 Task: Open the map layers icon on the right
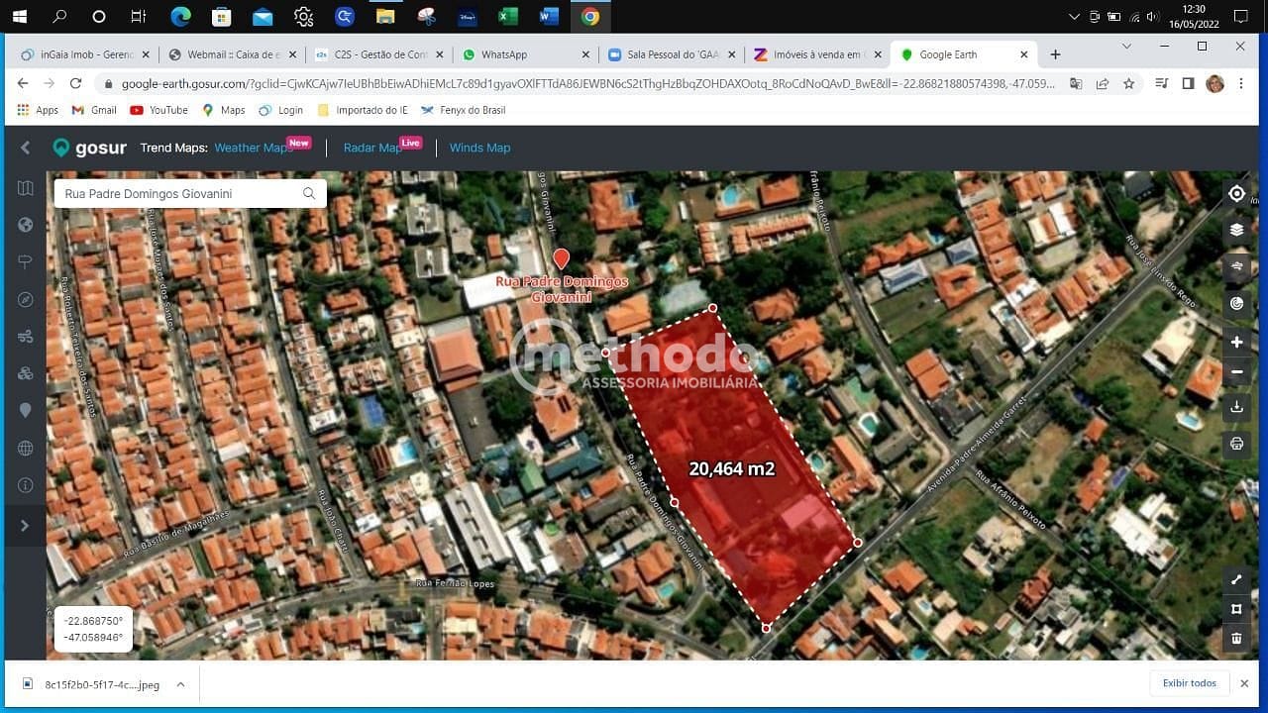[1236, 229]
